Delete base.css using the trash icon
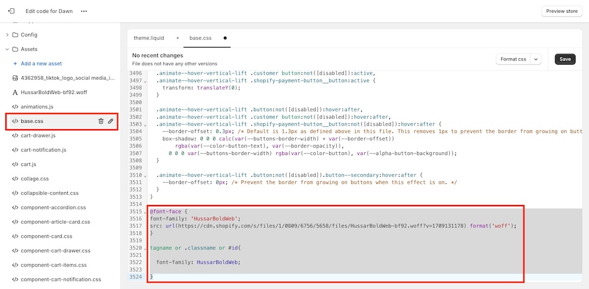 pyautogui.click(x=101, y=121)
